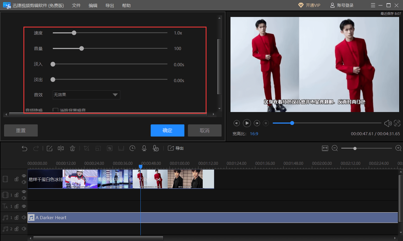Click the settings panel scroll-down arrow
403x241 pixels.
pos(219,109)
